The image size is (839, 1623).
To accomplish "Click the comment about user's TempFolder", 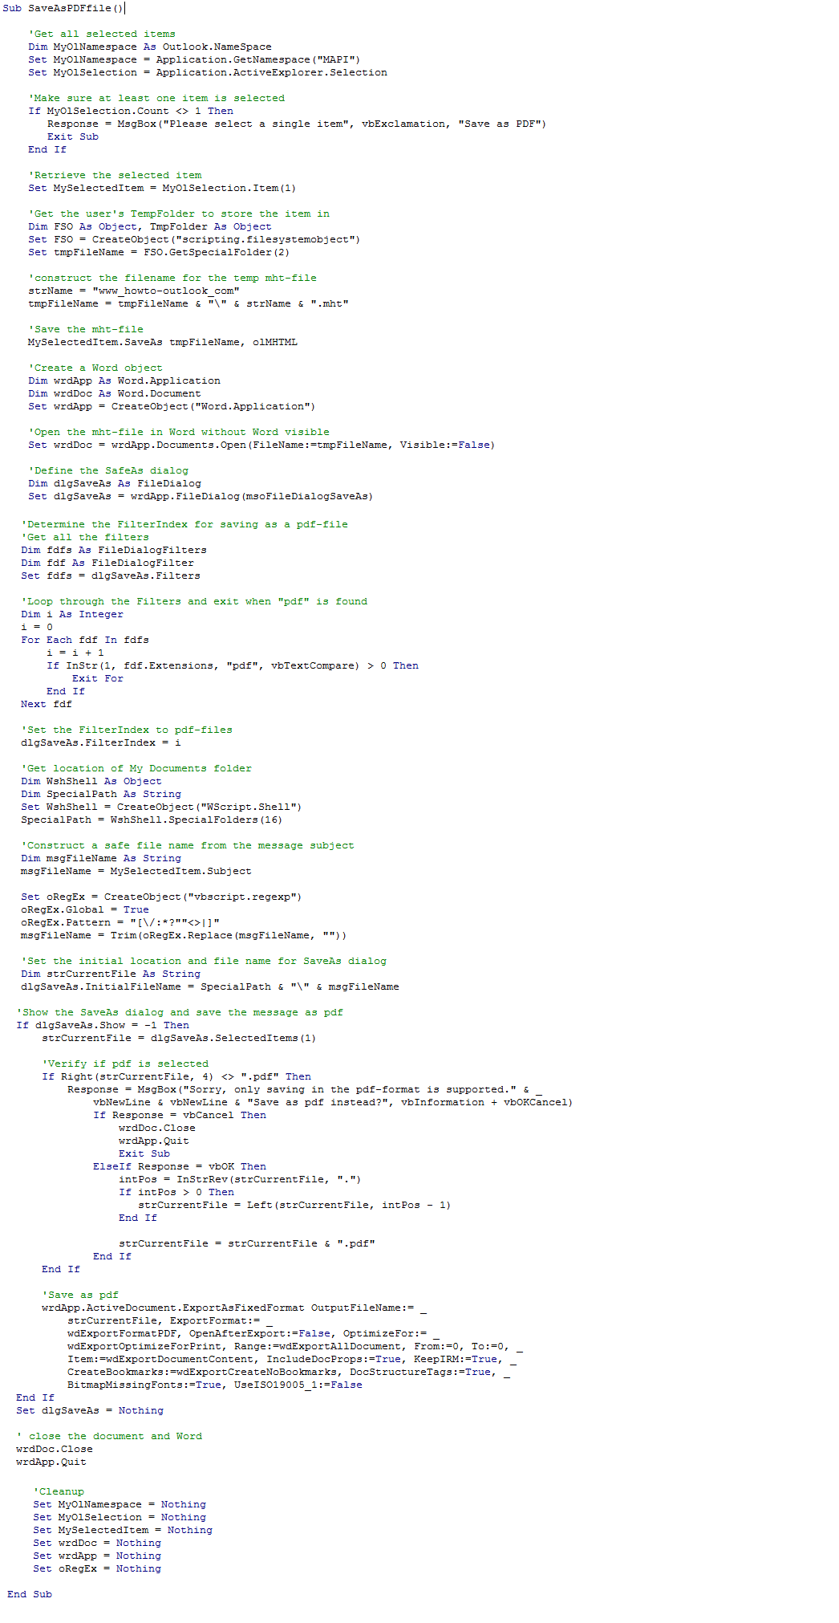I will 179,214.
